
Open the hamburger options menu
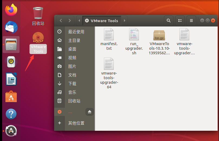click(x=191, y=21)
